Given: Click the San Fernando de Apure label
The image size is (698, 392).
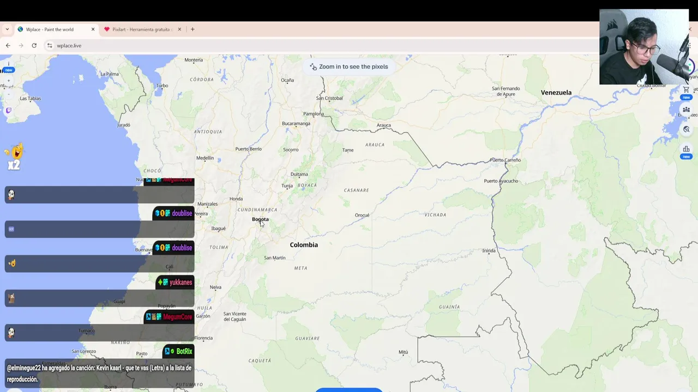Looking at the screenshot, I should pos(506,91).
